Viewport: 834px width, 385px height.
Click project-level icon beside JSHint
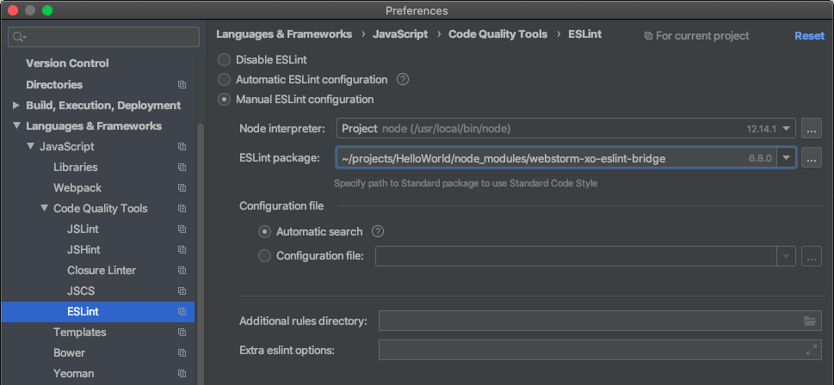pyautogui.click(x=182, y=249)
